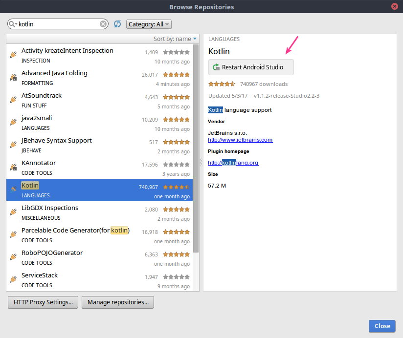This screenshot has width=403, height=338.
Task: Click the ServiceStack plugin icon
Action: click(x=13, y=277)
